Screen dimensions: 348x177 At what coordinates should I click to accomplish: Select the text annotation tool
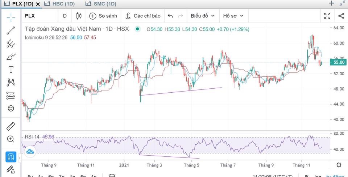tap(11, 69)
